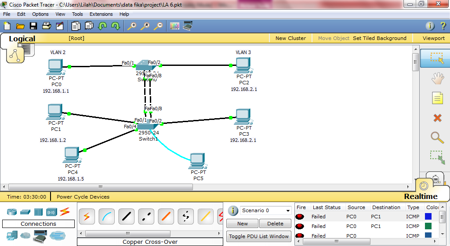The width and height of the screenshot is (450, 246).
Task: Open the Custom Devices Dialog icon
Action: [x=188, y=26]
